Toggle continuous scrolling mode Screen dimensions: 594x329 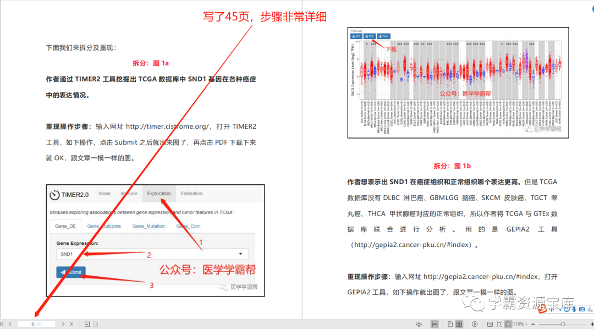(x=435, y=324)
